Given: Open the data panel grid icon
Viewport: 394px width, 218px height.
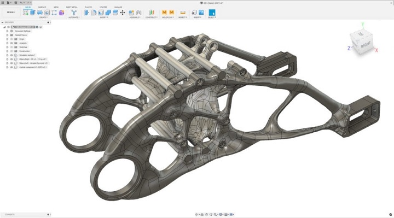Looking at the screenshot, I should (3, 3).
